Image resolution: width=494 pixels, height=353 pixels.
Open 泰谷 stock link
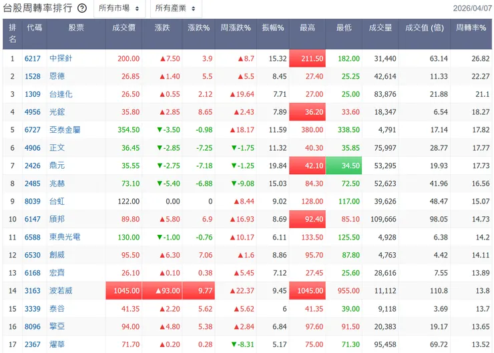click(x=57, y=309)
